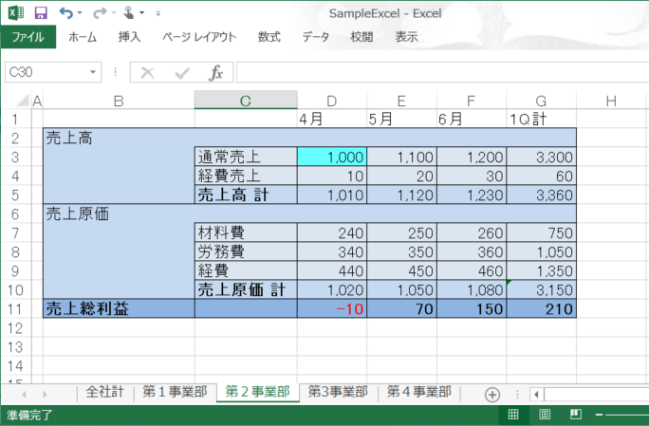Open the ファイル tab
The height and width of the screenshot is (426, 649).
[x=28, y=37]
